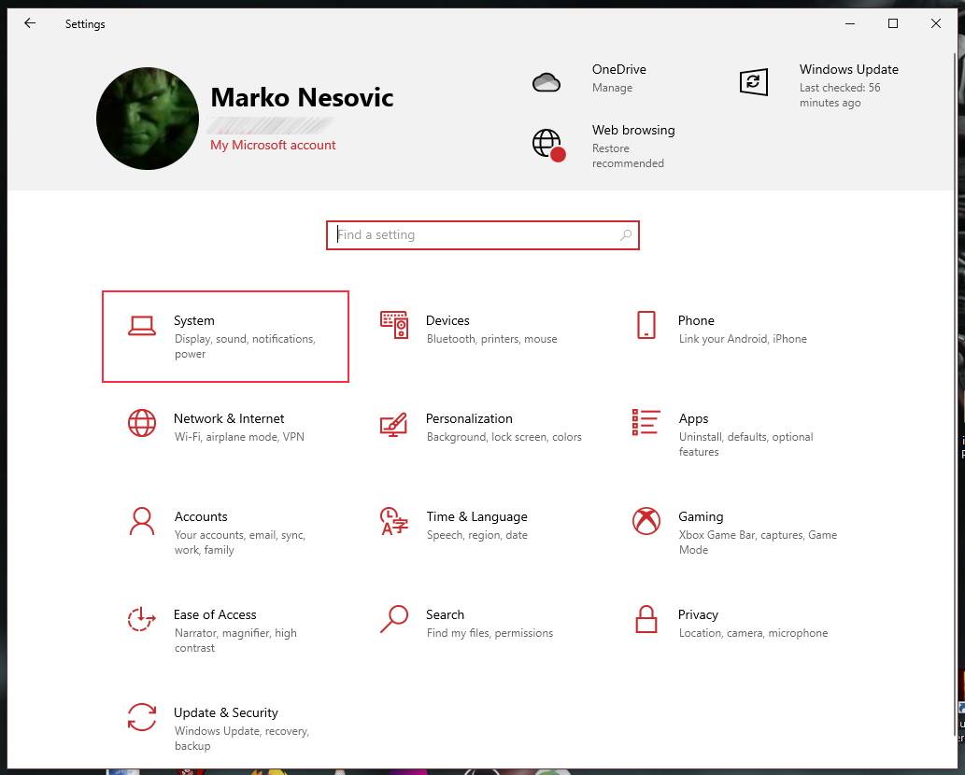Click the Windows Update status icon
This screenshot has width=965, height=775.
click(753, 82)
